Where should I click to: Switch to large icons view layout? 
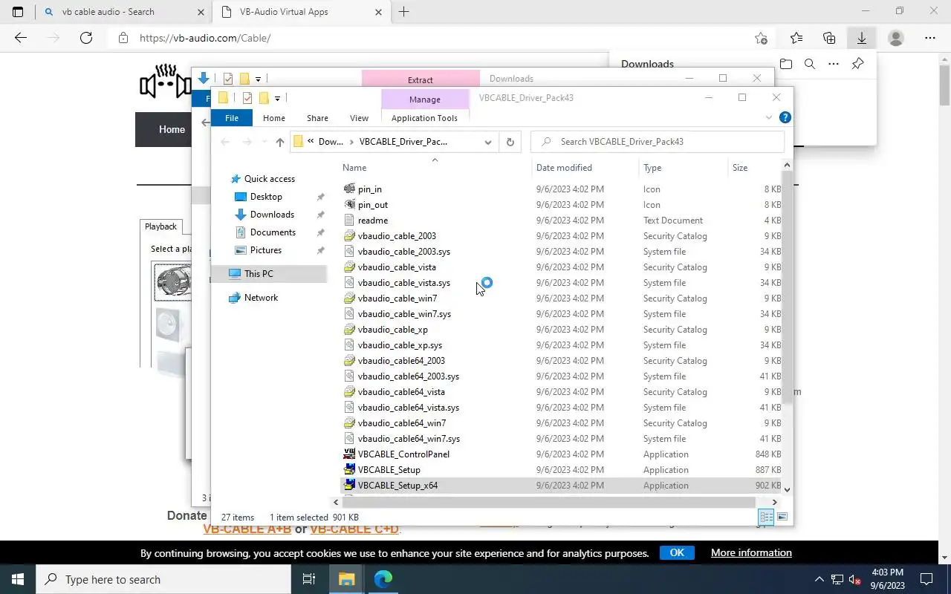(782, 517)
